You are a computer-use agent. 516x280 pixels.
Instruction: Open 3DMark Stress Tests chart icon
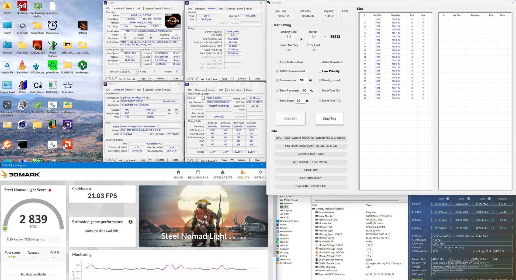coord(223,172)
